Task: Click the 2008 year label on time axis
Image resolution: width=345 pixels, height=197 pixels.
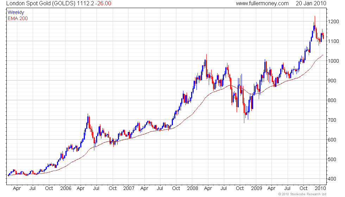Action: [193, 189]
